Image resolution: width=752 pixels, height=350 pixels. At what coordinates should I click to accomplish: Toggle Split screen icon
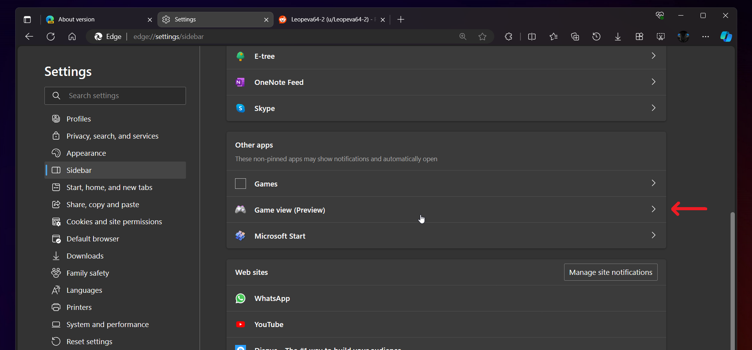[x=532, y=37]
